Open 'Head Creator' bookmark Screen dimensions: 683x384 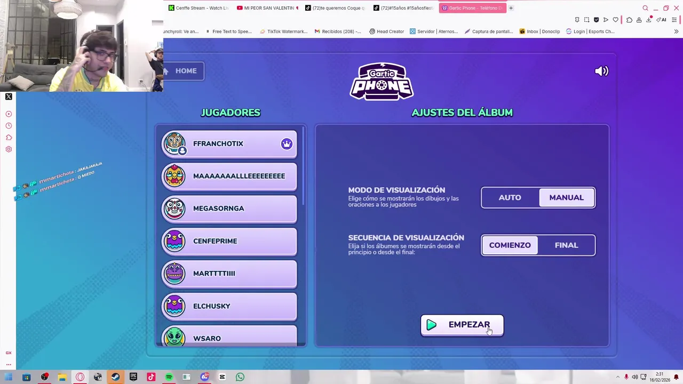(386, 31)
